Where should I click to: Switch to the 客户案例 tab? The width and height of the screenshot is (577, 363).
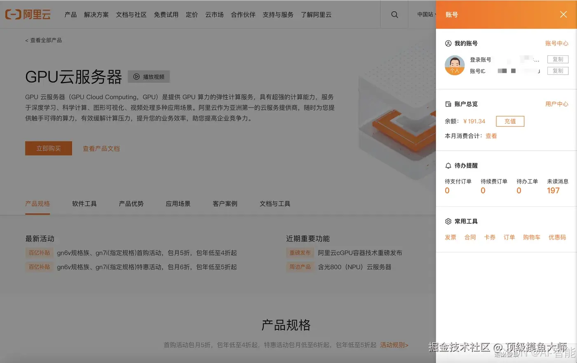225,203
